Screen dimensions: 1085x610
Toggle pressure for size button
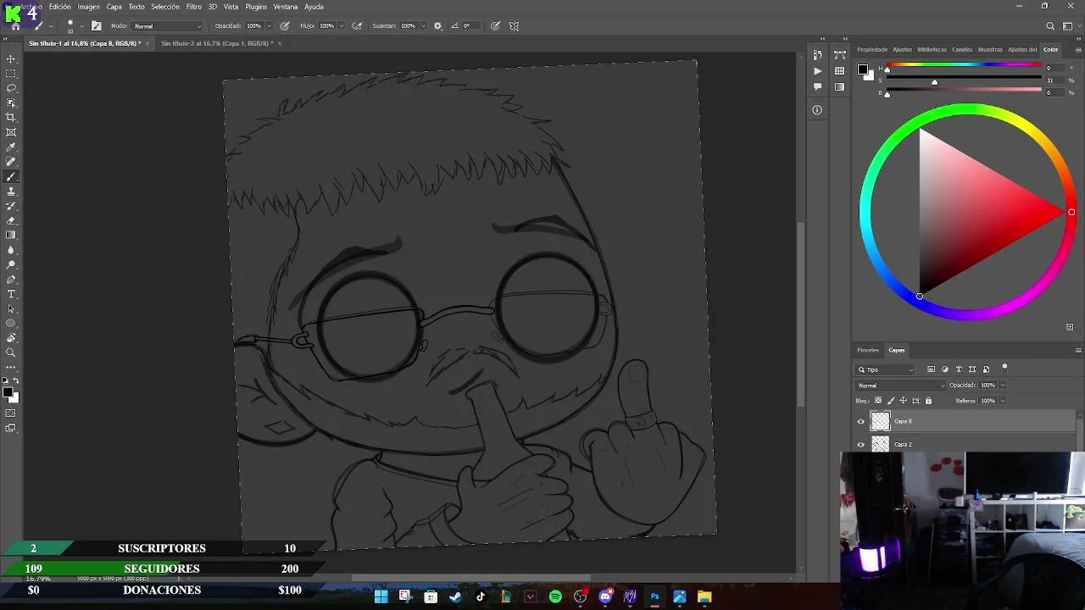point(495,26)
